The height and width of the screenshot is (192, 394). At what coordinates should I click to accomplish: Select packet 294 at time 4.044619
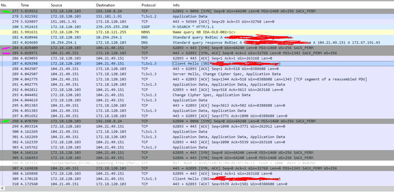pos(197,100)
